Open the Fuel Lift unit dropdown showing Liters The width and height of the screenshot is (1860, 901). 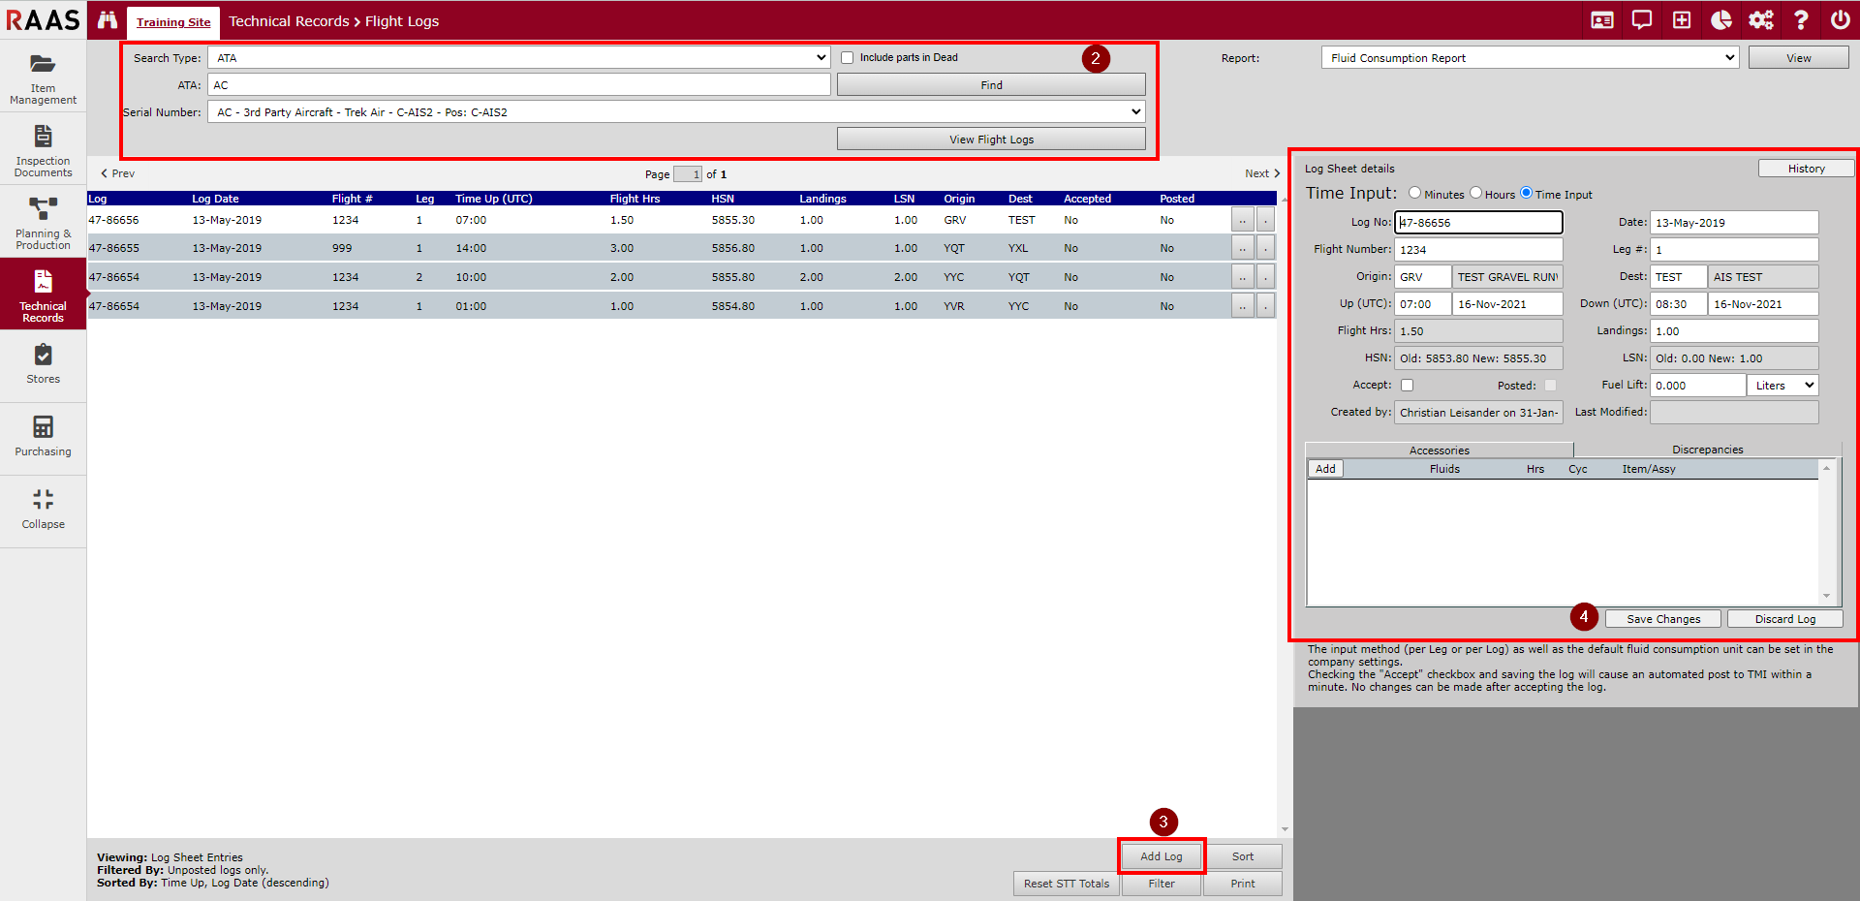[x=1781, y=385]
